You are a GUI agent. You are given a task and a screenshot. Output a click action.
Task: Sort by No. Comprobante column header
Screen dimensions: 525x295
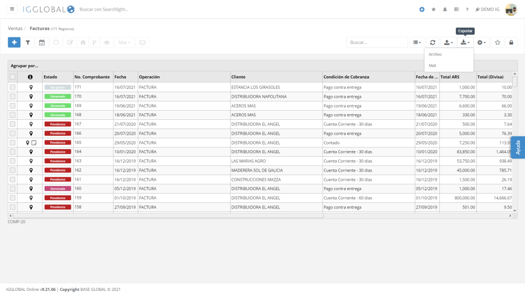pos(92,77)
